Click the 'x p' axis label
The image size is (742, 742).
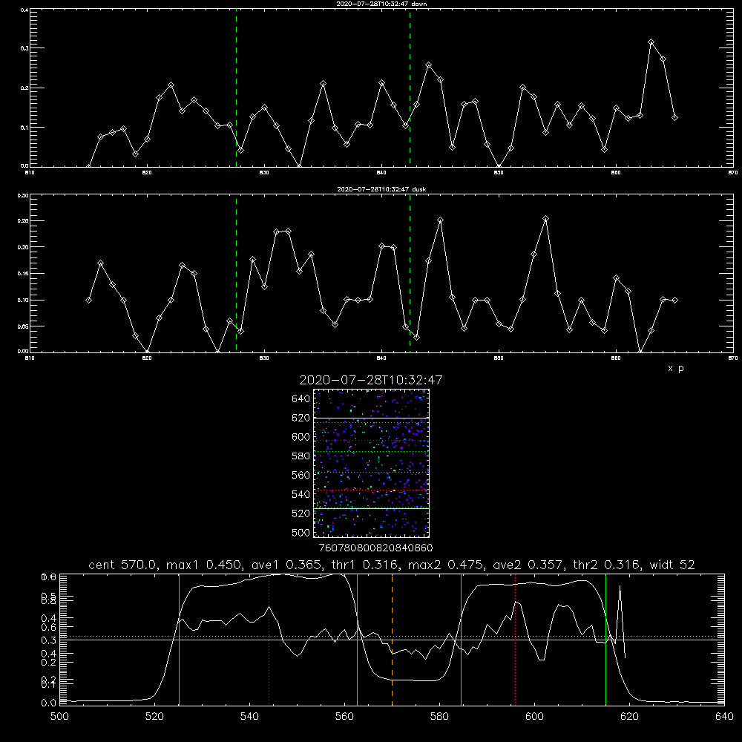pos(676,368)
